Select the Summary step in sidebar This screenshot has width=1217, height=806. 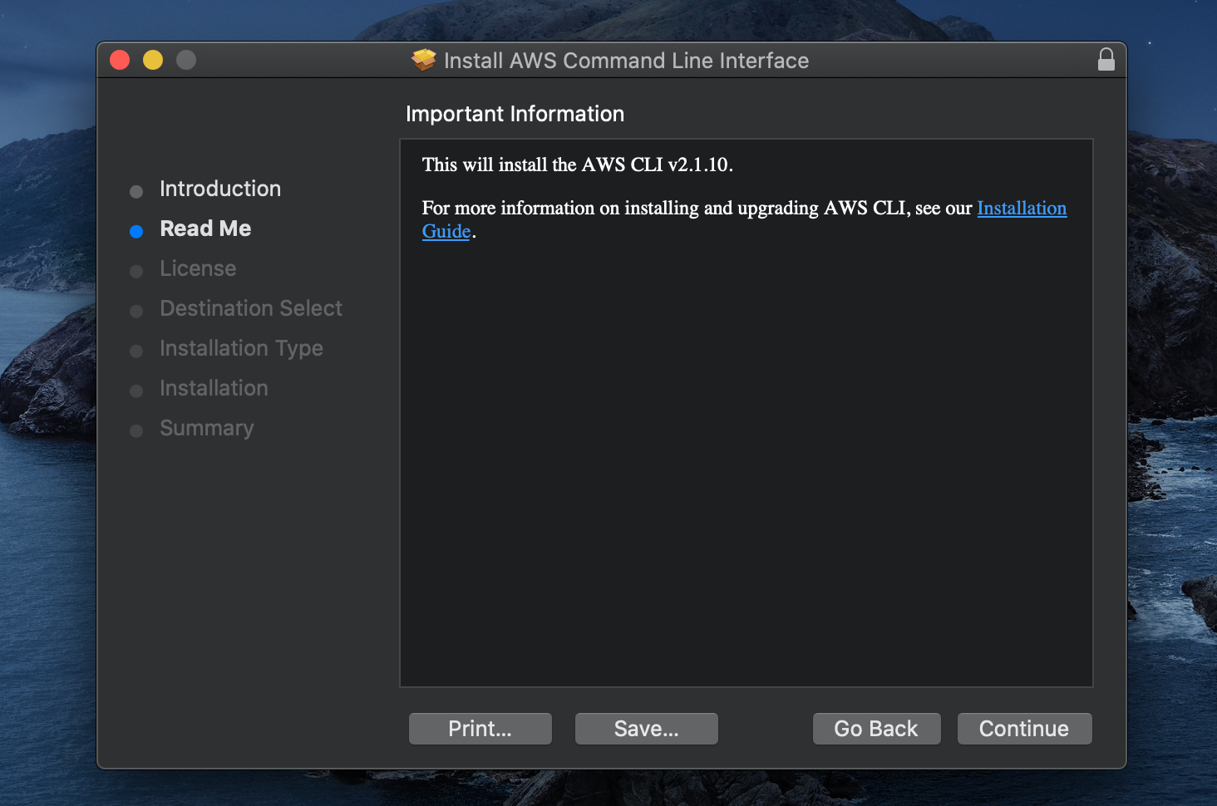coord(206,428)
